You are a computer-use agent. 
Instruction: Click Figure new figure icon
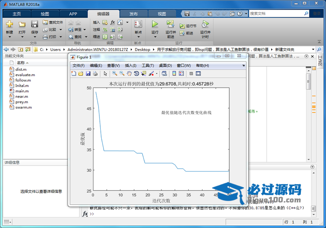pos(73,73)
